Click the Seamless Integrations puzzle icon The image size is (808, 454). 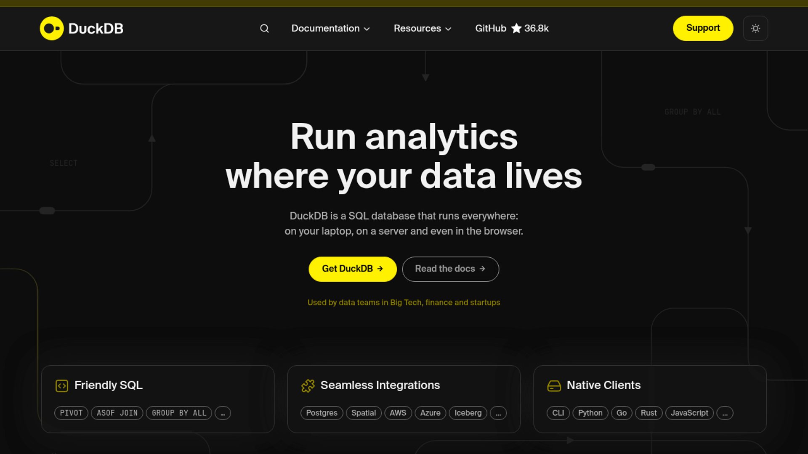(308, 385)
